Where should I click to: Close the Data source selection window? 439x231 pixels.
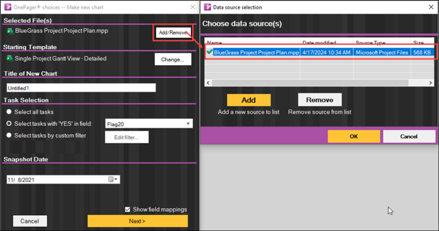tap(431, 7)
